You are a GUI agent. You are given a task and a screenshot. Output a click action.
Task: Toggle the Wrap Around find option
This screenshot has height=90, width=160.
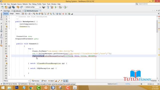coord(67,81)
